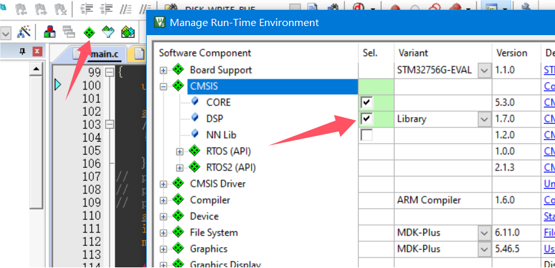Expand the Compiler tree node
The height and width of the screenshot is (268, 555).
tap(163, 200)
